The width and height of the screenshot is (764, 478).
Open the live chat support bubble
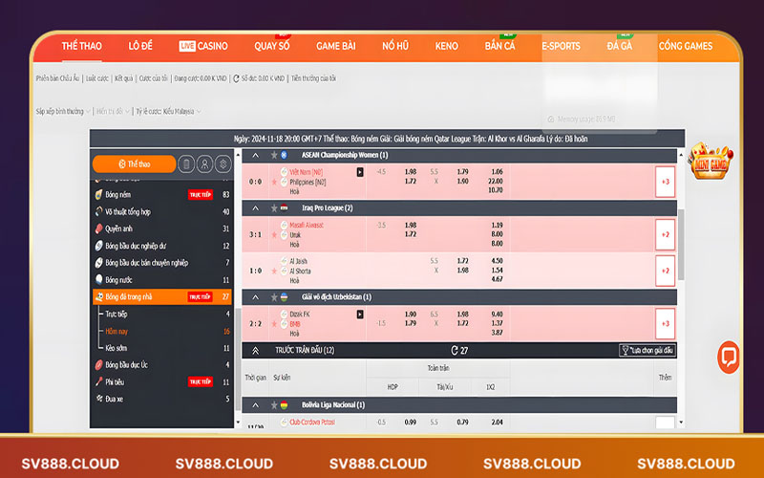[728, 357]
